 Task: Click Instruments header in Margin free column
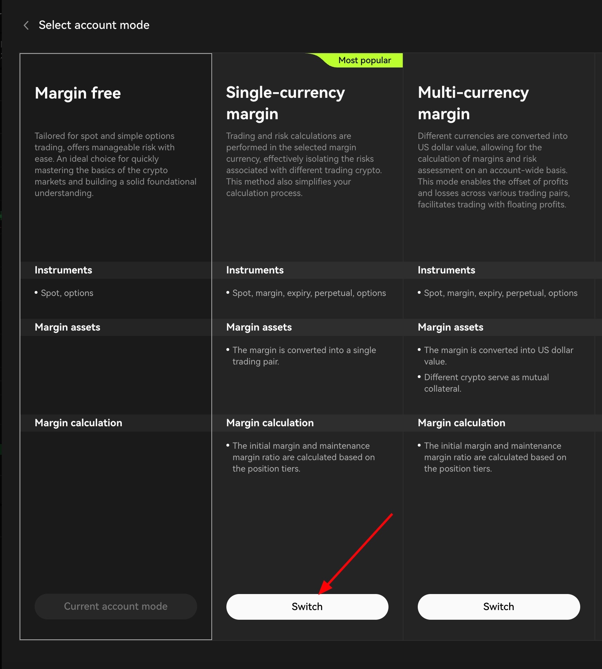(63, 270)
